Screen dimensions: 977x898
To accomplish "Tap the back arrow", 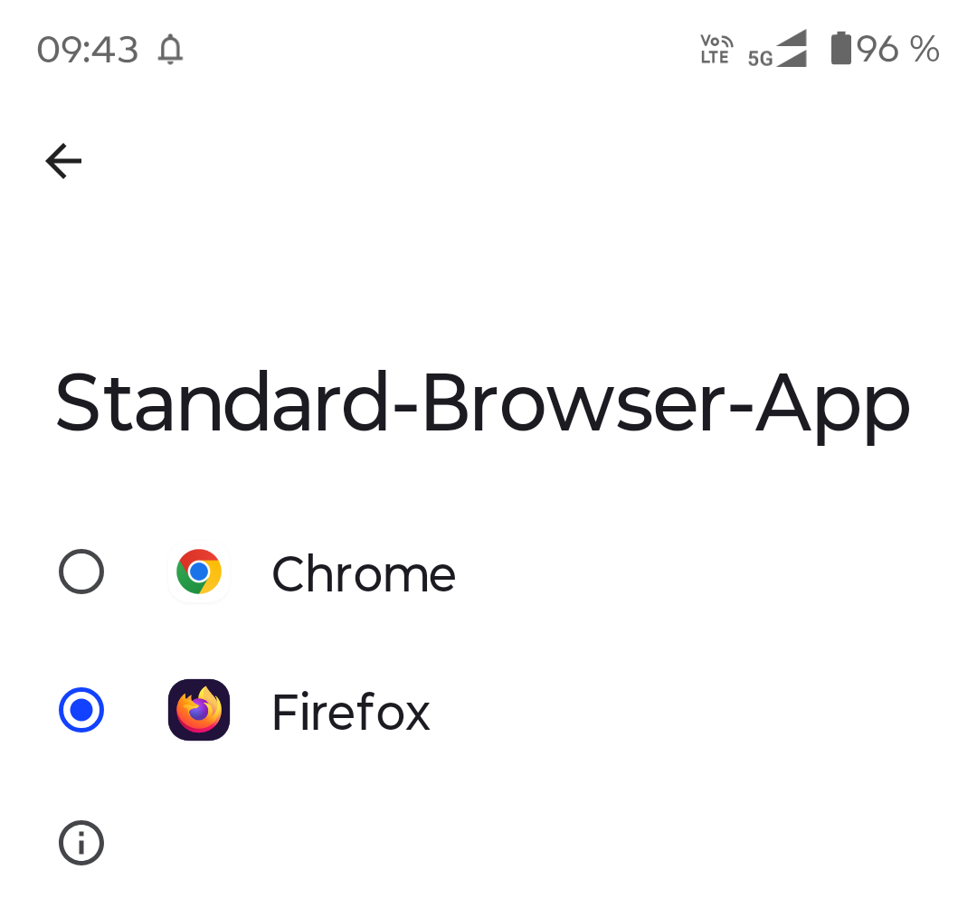I will 62,161.
